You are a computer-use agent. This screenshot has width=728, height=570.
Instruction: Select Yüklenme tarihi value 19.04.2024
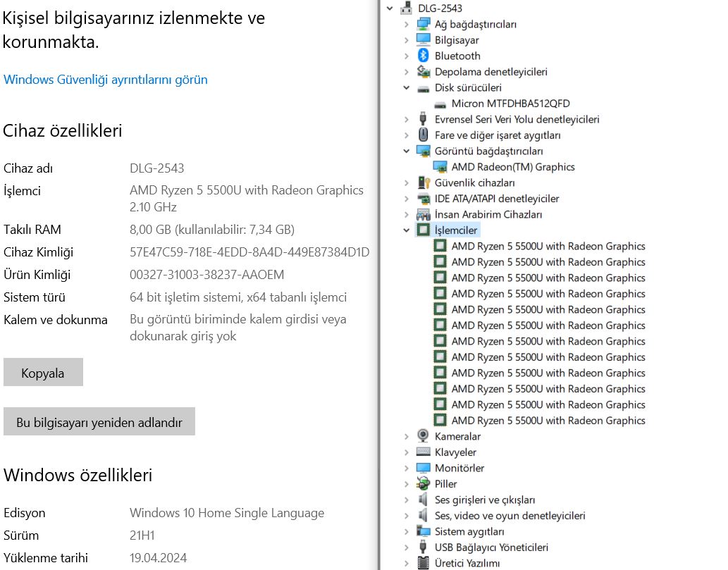(x=159, y=558)
